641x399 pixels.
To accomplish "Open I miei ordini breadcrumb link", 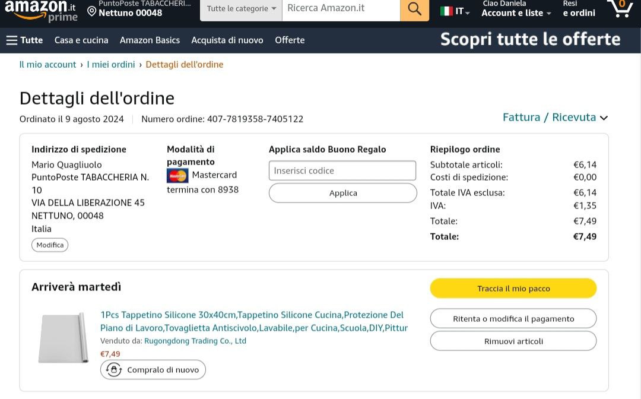I will tap(111, 64).
